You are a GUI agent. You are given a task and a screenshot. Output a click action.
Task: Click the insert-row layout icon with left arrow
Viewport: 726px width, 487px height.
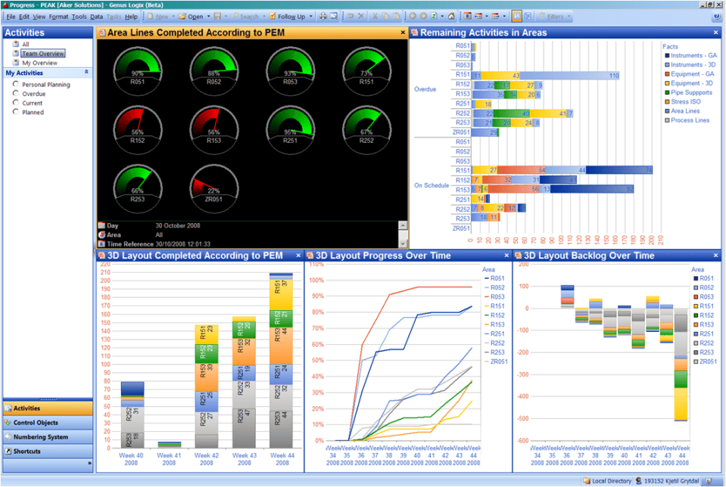point(478,16)
